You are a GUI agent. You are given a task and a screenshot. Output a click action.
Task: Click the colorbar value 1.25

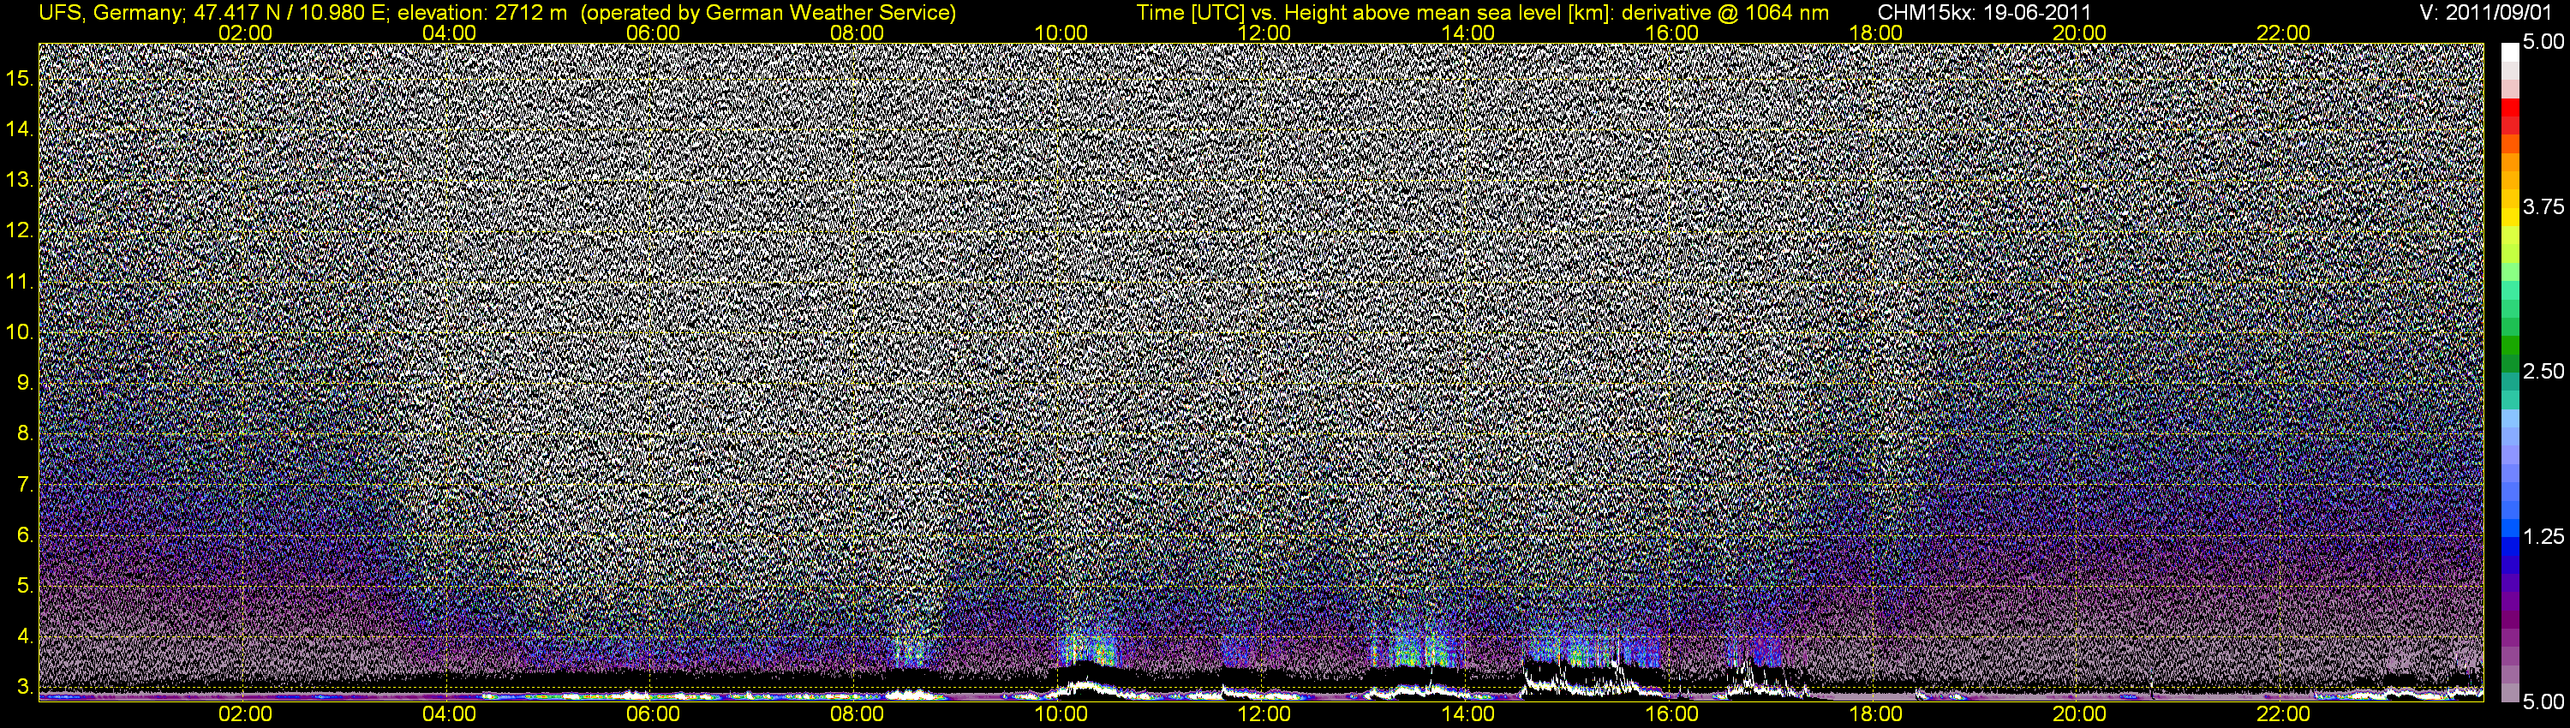click(2543, 536)
